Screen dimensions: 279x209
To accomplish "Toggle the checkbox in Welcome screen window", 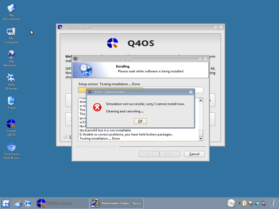I will [65, 137].
